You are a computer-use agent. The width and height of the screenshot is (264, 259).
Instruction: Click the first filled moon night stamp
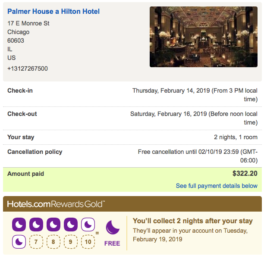tap(19, 225)
